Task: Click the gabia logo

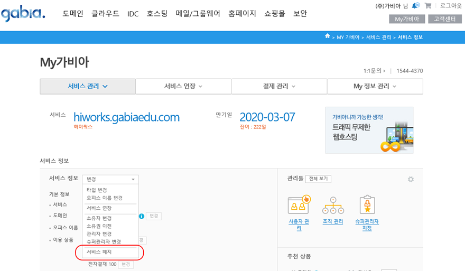Action: [23, 14]
